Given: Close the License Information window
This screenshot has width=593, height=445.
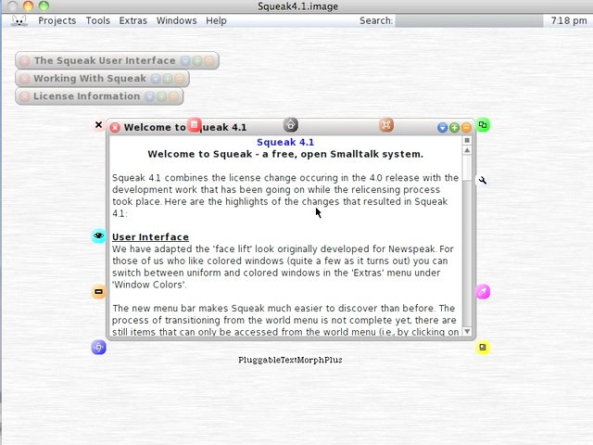Looking at the screenshot, I should tap(25, 96).
